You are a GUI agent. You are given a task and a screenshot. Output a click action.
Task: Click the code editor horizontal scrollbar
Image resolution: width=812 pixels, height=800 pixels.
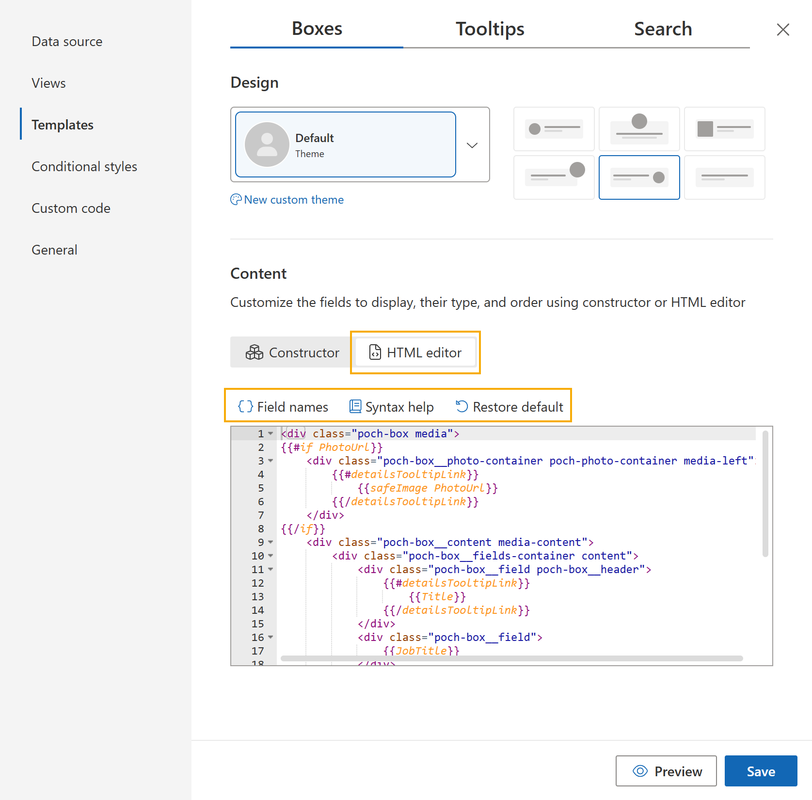tap(511, 658)
